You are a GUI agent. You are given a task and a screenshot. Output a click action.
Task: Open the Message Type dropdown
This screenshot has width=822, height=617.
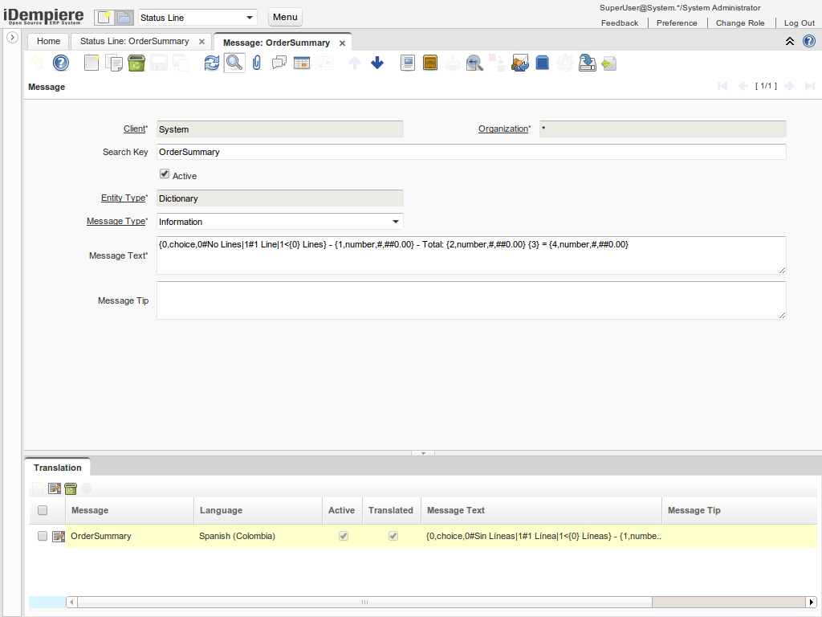point(395,222)
